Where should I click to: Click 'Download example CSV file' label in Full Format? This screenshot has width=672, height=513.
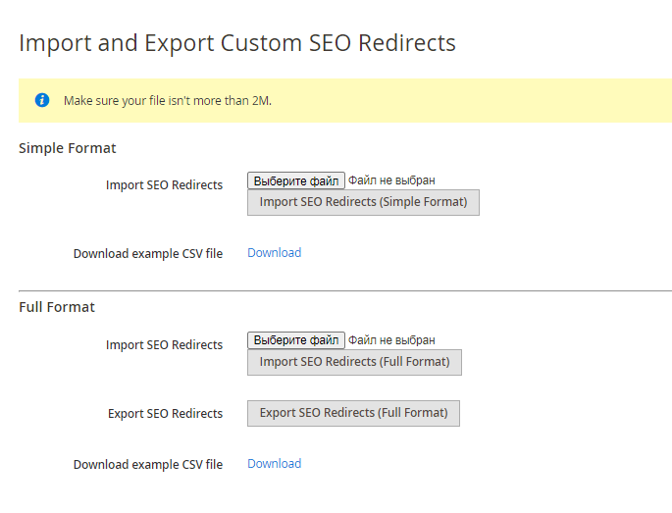coord(147,465)
